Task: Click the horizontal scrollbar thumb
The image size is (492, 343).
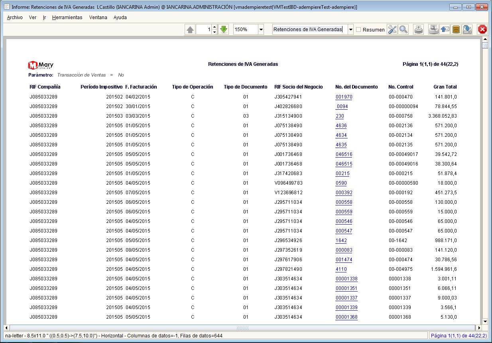Action: click(242, 327)
